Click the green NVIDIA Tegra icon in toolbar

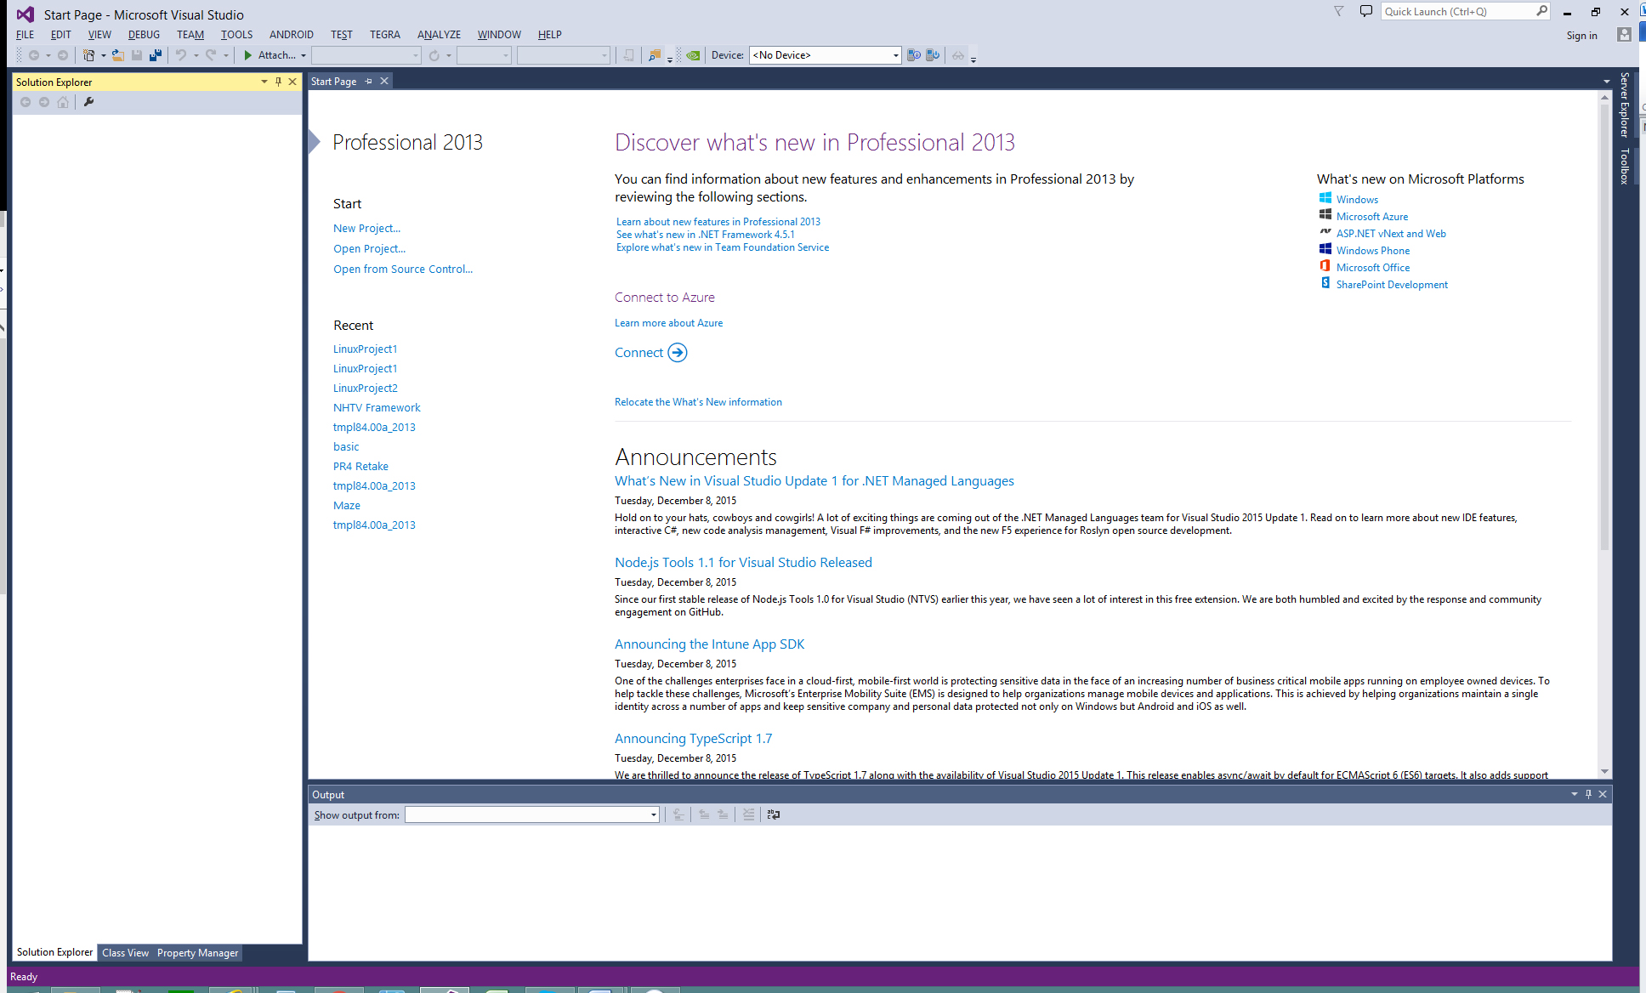694,55
